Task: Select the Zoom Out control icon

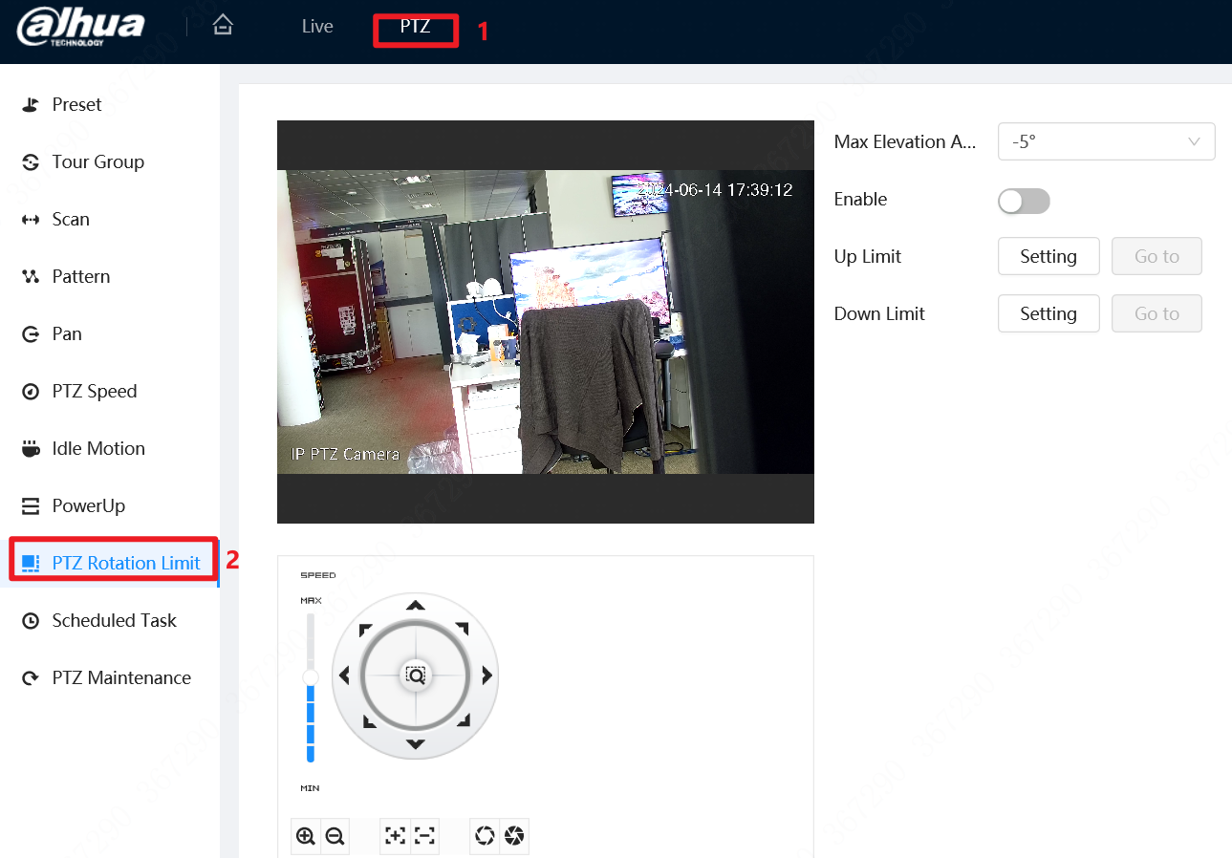Action: tap(335, 836)
